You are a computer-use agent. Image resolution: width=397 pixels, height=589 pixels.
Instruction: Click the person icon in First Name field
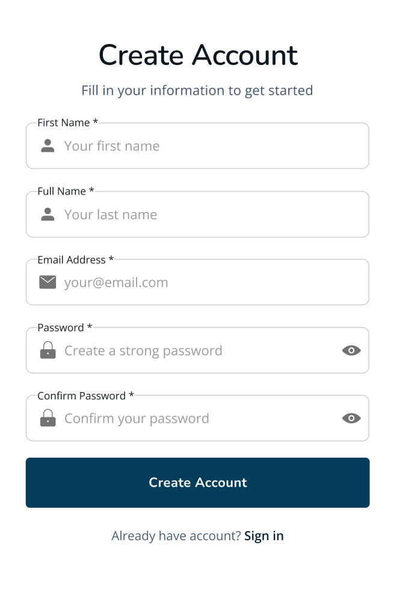pos(48,146)
